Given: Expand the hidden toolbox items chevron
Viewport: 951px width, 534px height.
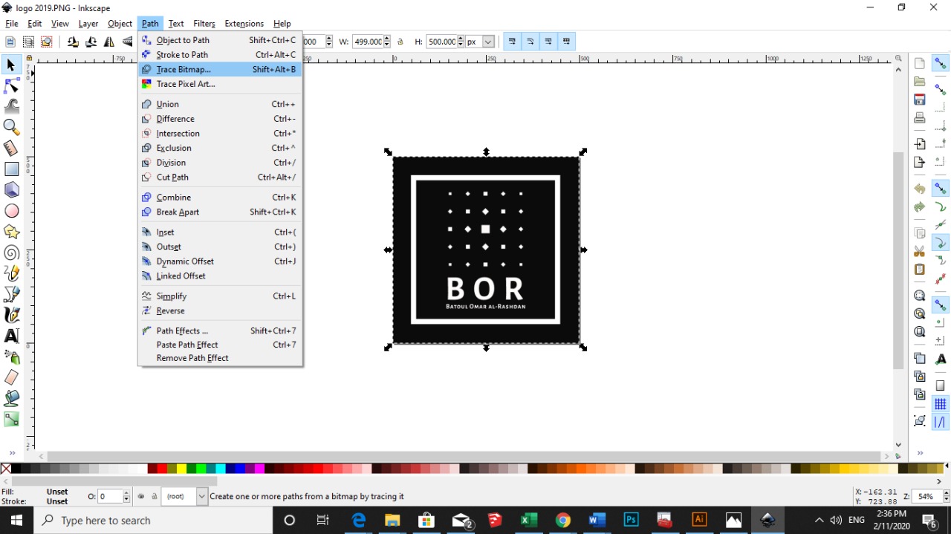Looking at the screenshot, I should point(12,453).
